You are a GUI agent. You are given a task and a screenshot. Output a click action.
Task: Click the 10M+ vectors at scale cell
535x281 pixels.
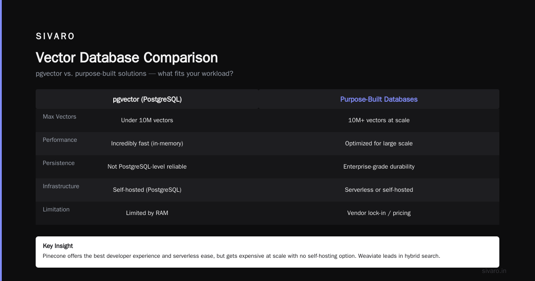(x=379, y=120)
